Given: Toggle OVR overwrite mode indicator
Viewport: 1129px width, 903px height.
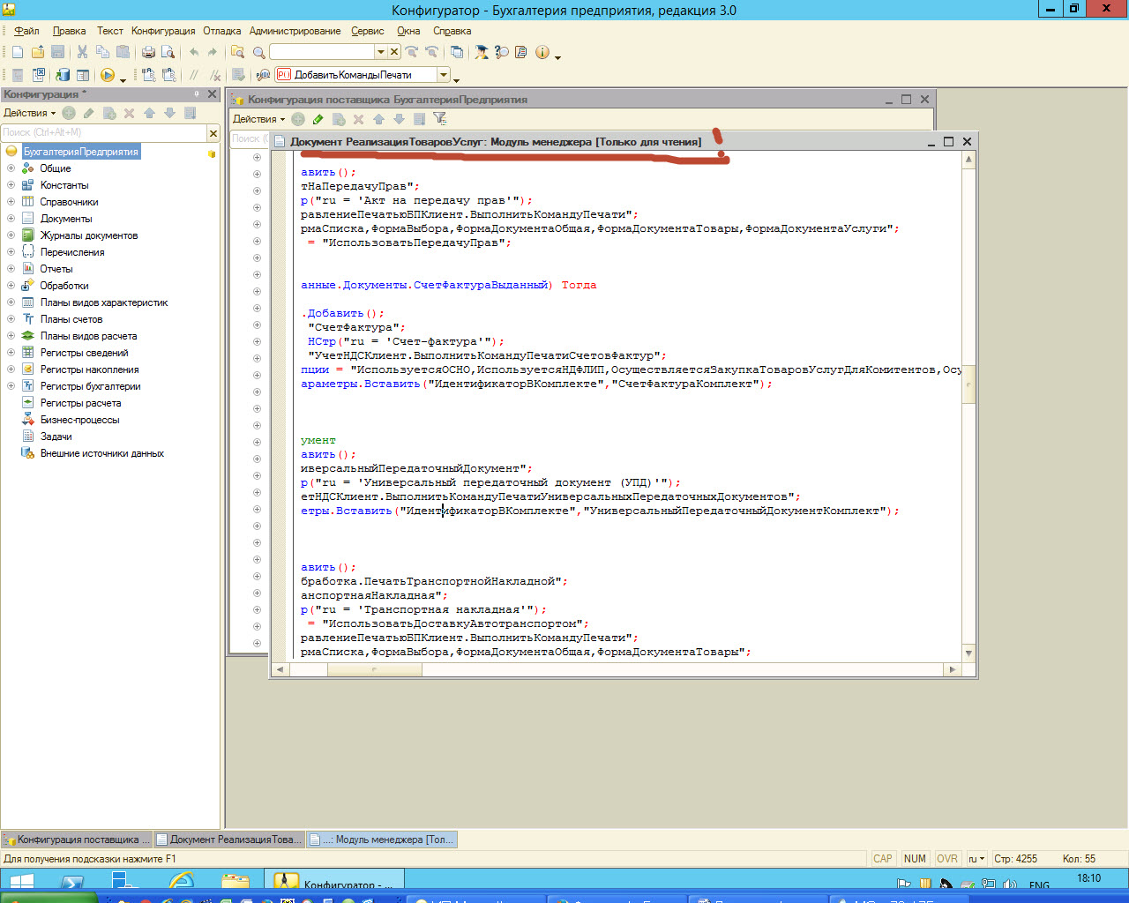Looking at the screenshot, I should [947, 859].
